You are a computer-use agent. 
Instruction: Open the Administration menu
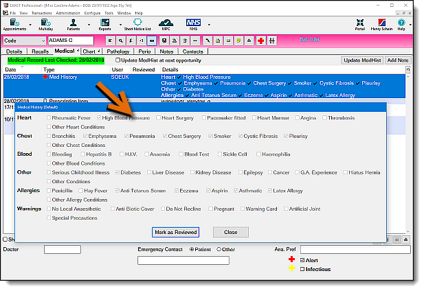coord(68,13)
